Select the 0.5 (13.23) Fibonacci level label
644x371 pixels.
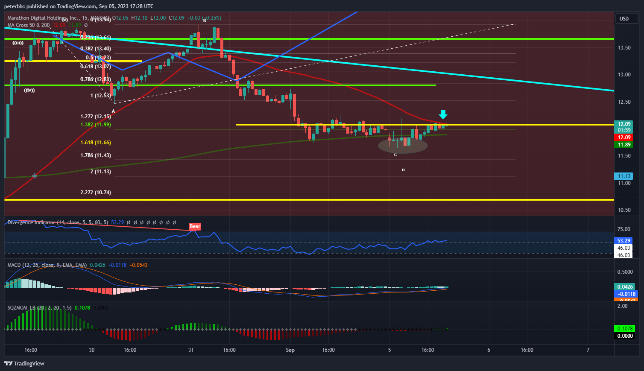point(98,58)
